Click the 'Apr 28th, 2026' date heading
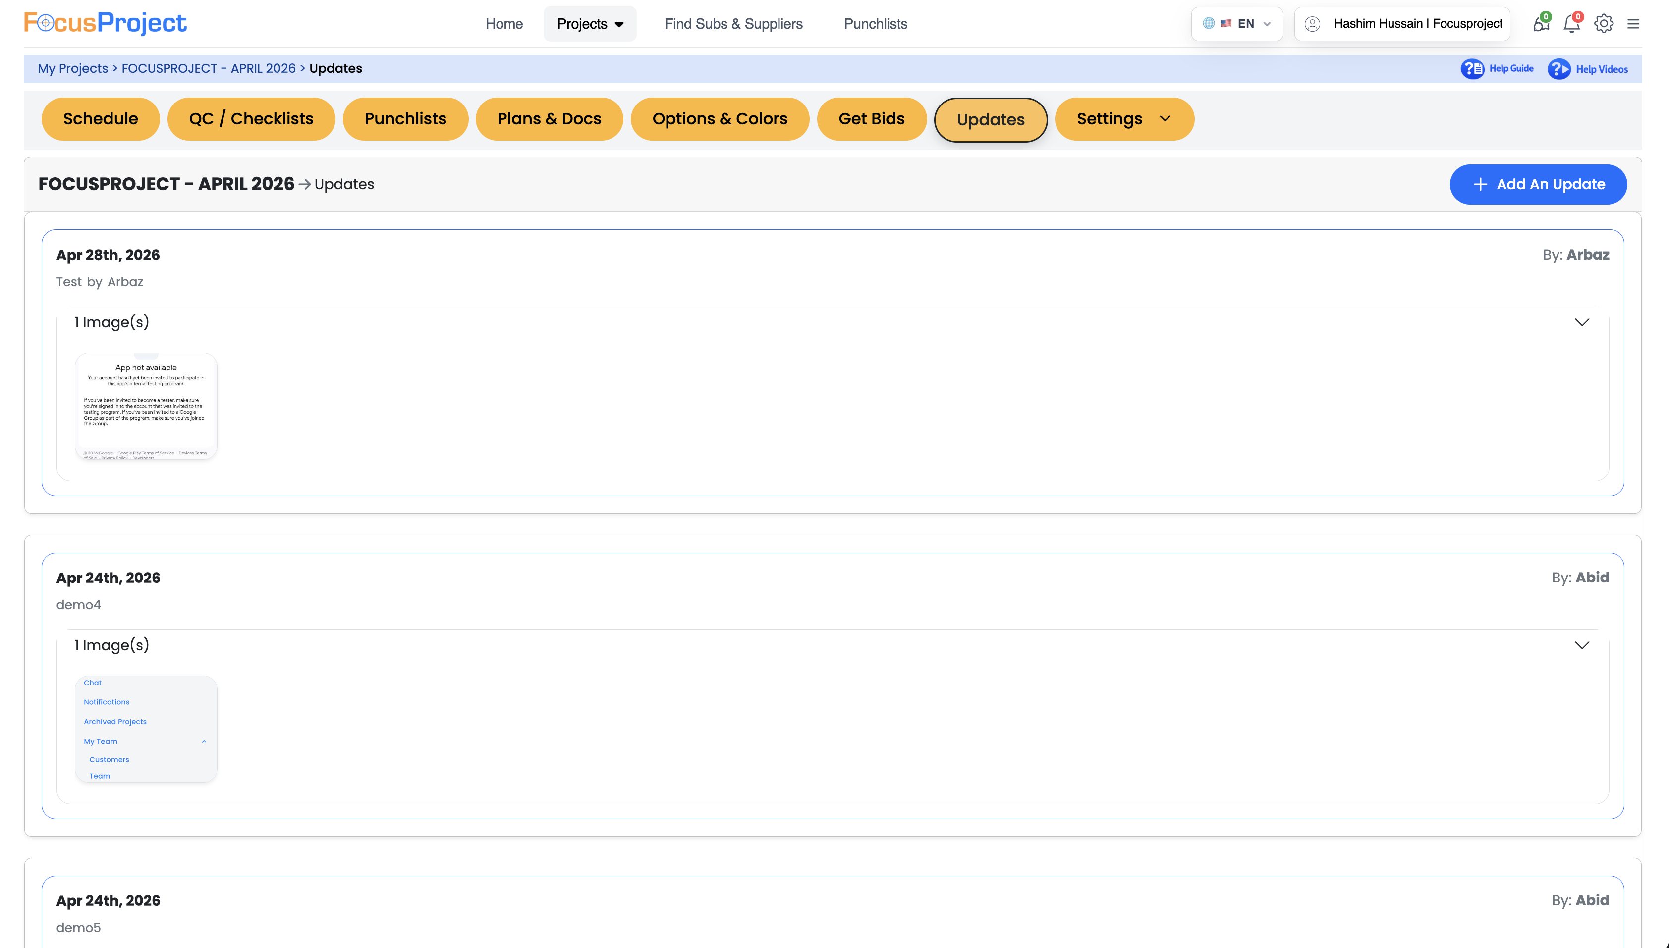The width and height of the screenshot is (1669, 948). (108, 255)
